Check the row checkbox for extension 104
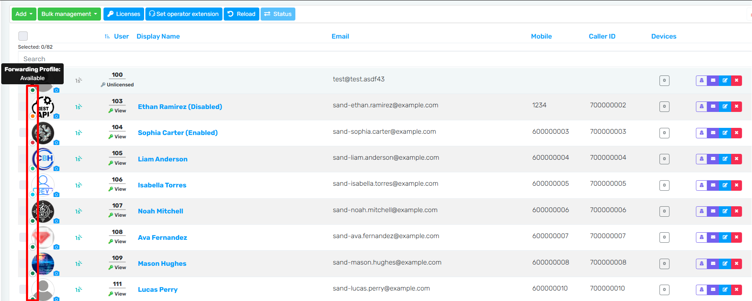Screen dimensions: 752x301 23,132
